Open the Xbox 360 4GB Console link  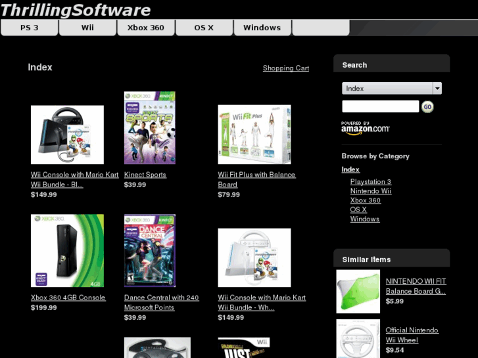[68, 298]
